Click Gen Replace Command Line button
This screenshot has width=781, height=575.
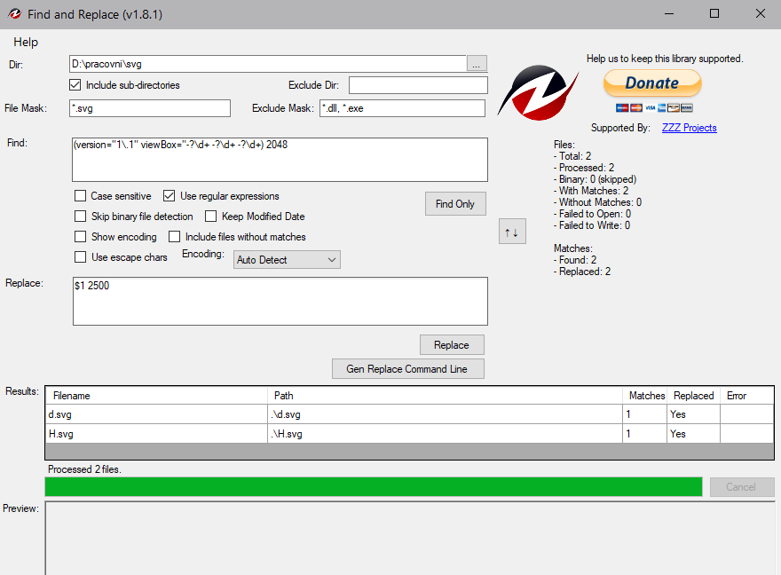(x=408, y=369)
